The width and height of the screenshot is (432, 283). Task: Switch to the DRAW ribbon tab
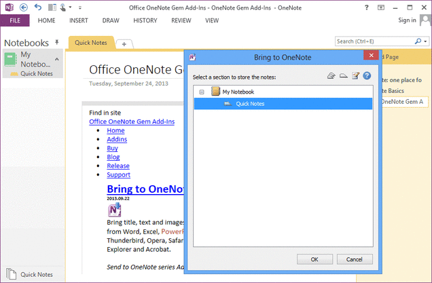[x=111, y=20]
